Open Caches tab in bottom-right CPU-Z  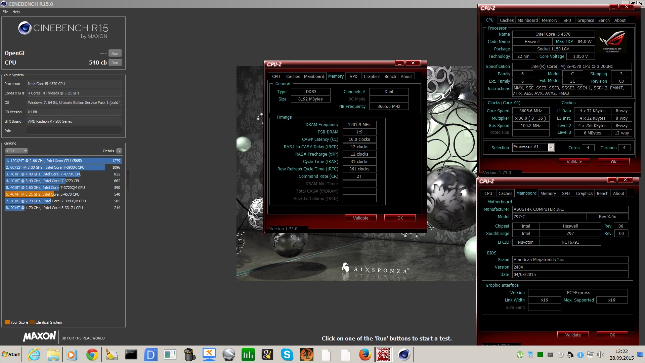point(505,194)
